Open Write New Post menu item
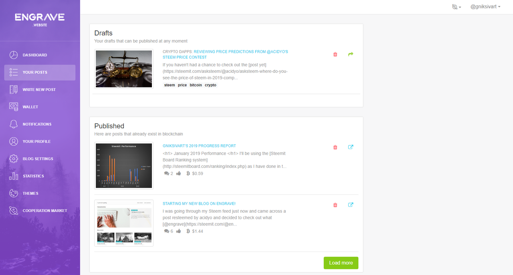Screen dimensions: 513x275 tap(40, 90)
